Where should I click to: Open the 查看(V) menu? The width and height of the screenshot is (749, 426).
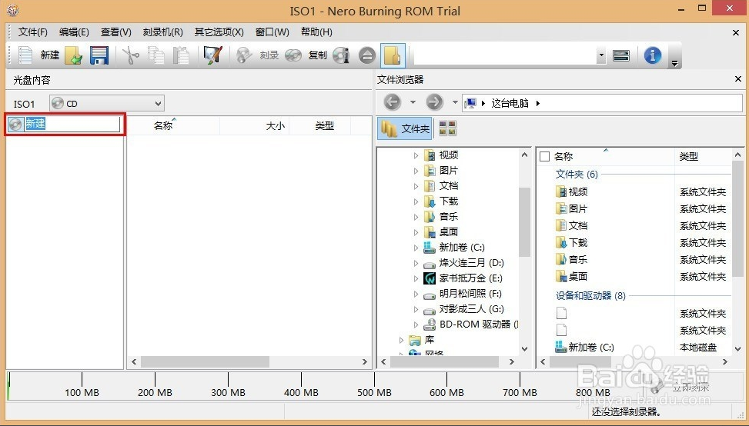(x=116, y=32)
